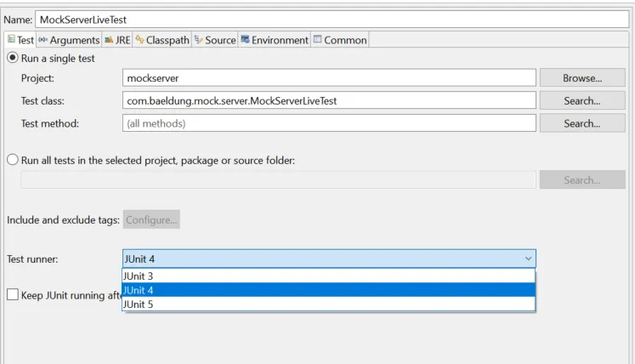Click the JRE tab icon
635x364 pixels.
[x=109, y=40]
